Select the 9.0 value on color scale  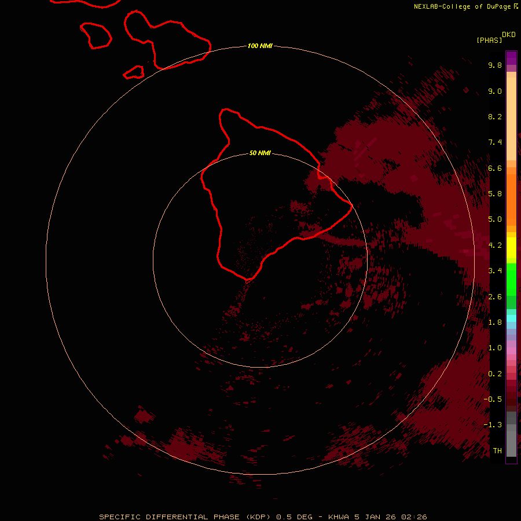click(495, 91)
